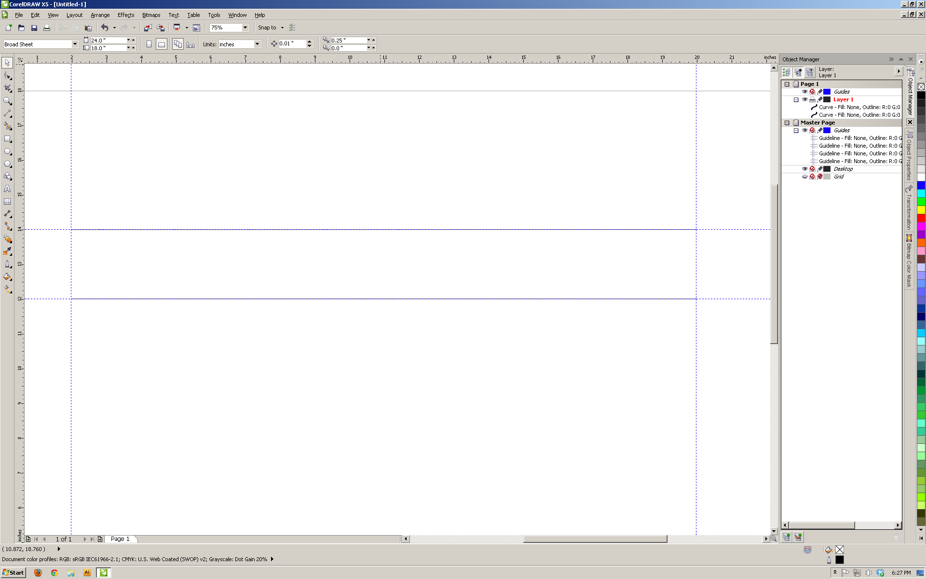Screen dimensions: 926x579
Task: Open the Bitmaps menu
Action: tap(151, 15)
